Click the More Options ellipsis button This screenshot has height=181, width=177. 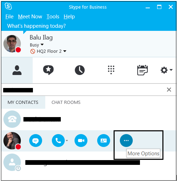coord(126,140)
